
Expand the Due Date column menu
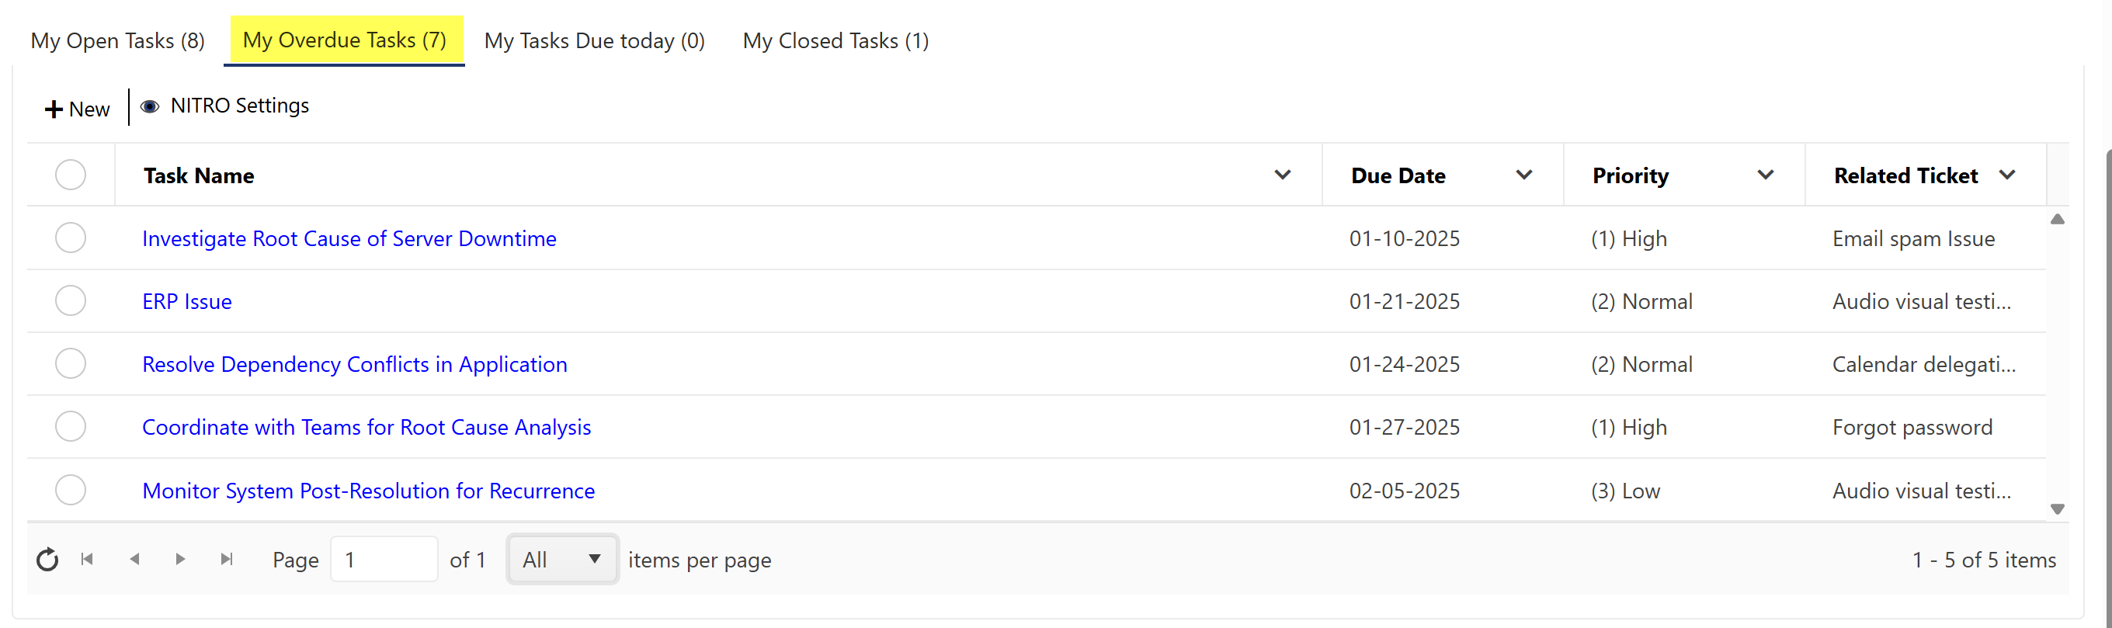click(1523, 175)
